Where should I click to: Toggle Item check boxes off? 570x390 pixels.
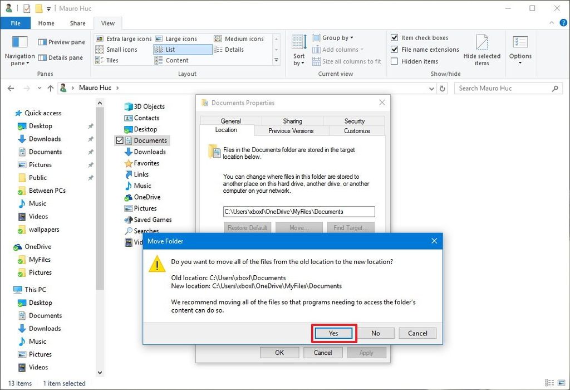point(395,37)
